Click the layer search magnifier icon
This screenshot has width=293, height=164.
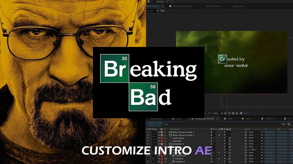[166, 124]
